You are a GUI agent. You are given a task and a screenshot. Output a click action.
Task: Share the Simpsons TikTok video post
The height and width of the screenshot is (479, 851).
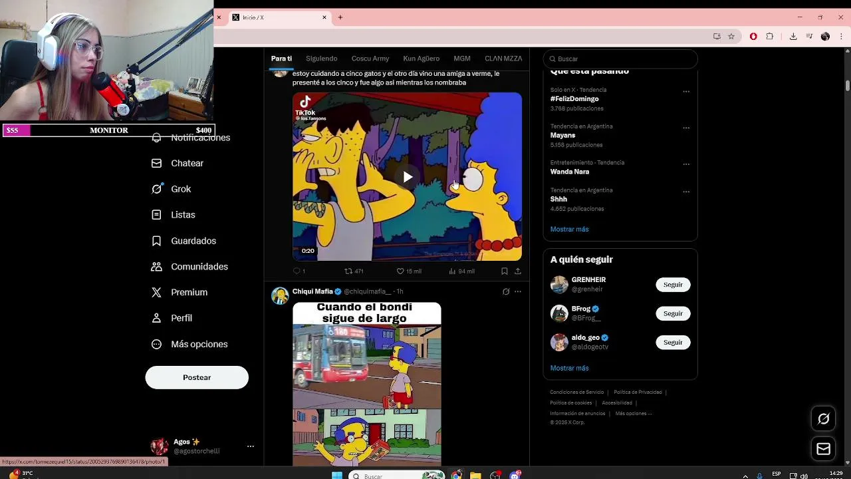pyautogui.click(x=518, y=271)
